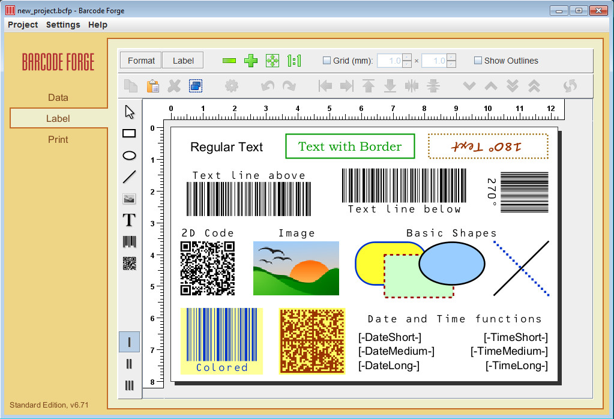
Task: Select the QR code on the label
Action: click(x=208, y=268)
